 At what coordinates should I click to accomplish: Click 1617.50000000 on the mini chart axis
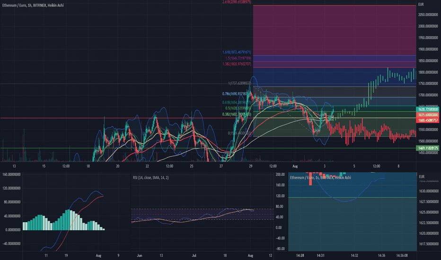click(429, 244)
